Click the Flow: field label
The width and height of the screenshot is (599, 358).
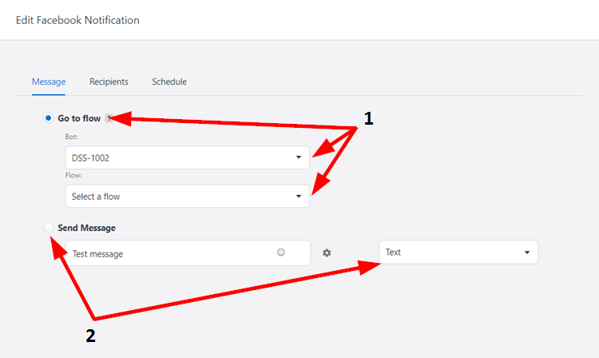73,175
